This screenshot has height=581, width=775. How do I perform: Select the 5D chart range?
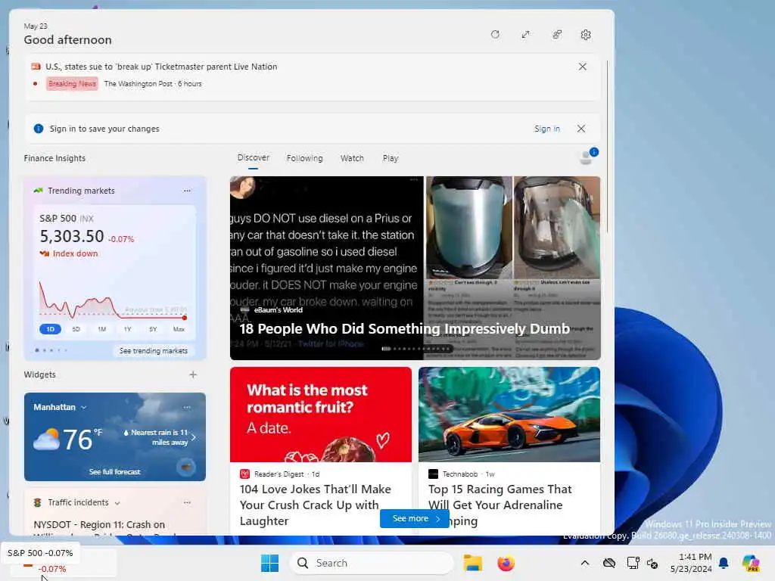(x=76, y=329)
